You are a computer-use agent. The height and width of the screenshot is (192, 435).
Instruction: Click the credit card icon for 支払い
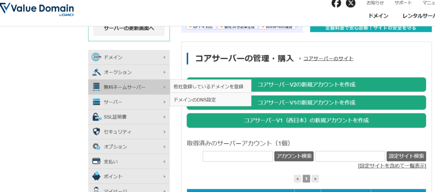pyautogui.click(x=96, y=161)
